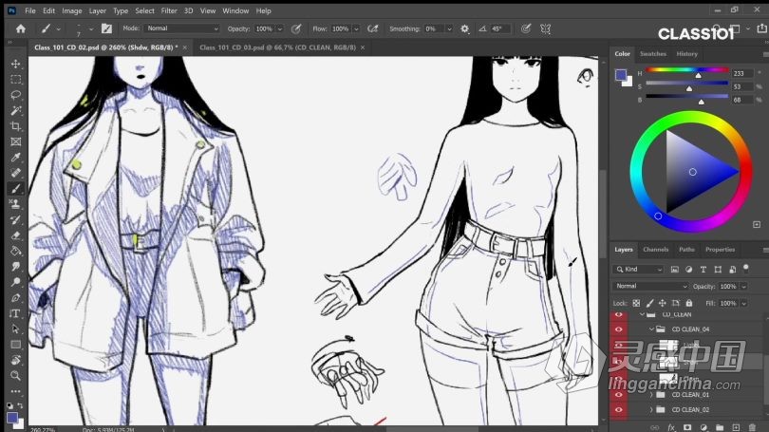Open the Opacity dropdown in options bar
The height and width of the screenshot is (432, 769).
click(280, 28)
